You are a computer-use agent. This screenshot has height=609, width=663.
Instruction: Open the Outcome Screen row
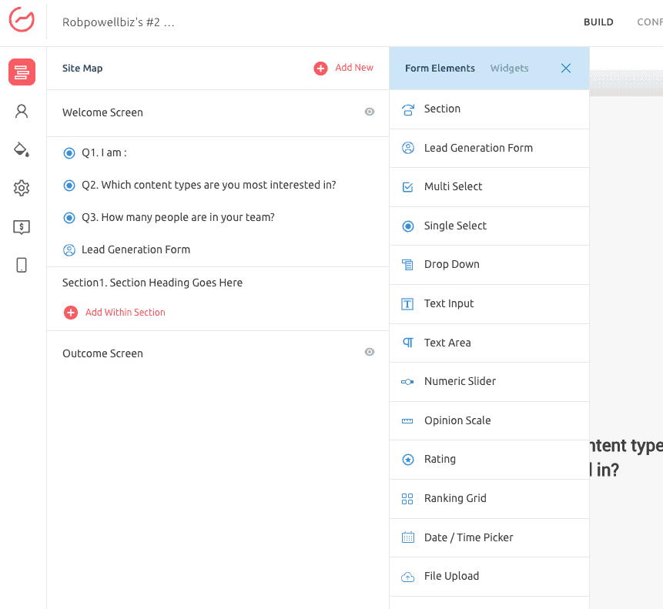click(x=218, y=353)
